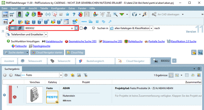Open the Cloud Map button
This screenshot has height=110, width=204.
[75, 52]
